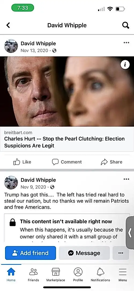This screenshot has height=291, width=134.
Task: Tap the Add friend button
Action: tap(30, 253)
